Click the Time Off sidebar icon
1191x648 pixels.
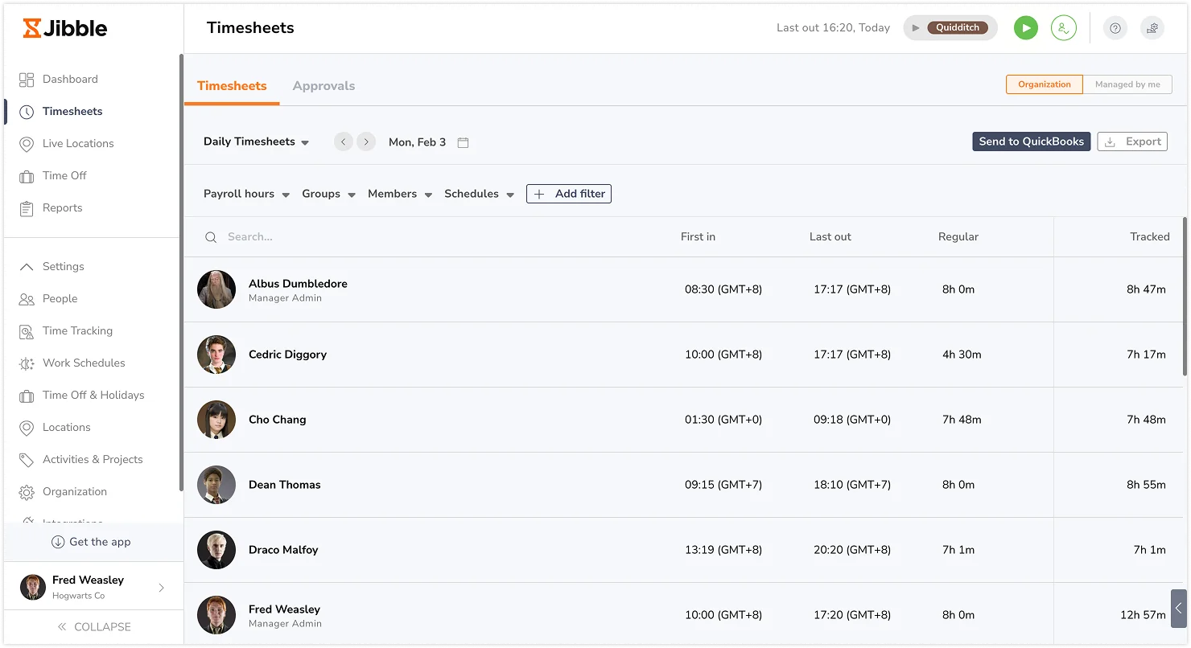25,175
